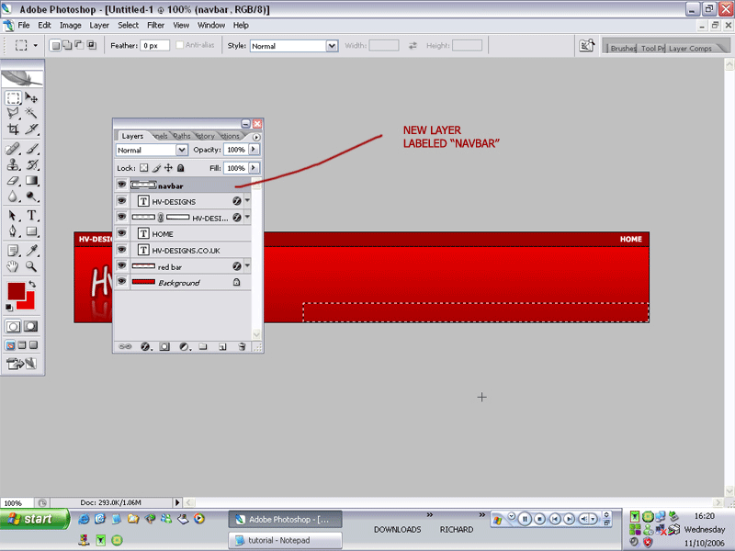Open the tool preset picker arrow
735x551 pixels.
[x=35, y=45]
